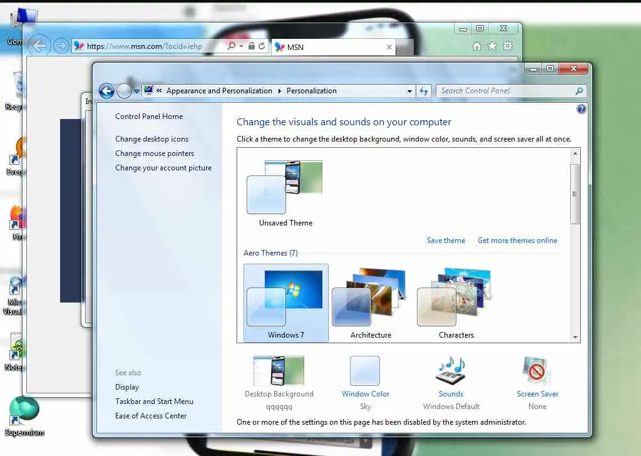The width and height of the screenshot is (641, 456).
Task: Open Control Panel Home
Action: (149, 117)
